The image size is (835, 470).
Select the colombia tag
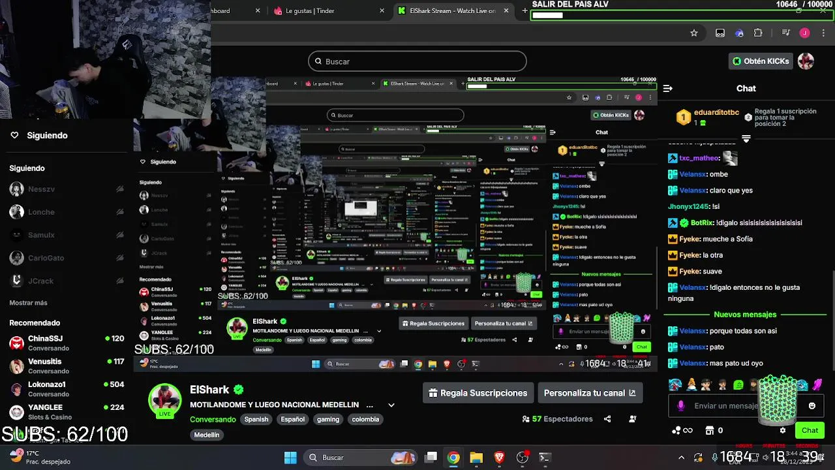[365, 419]
